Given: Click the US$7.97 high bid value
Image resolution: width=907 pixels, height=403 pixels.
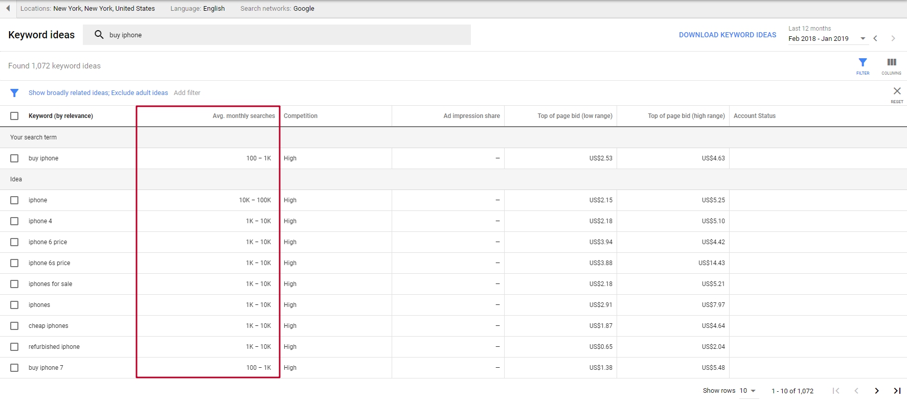Looking at the screenshot, I should point(713,305).
